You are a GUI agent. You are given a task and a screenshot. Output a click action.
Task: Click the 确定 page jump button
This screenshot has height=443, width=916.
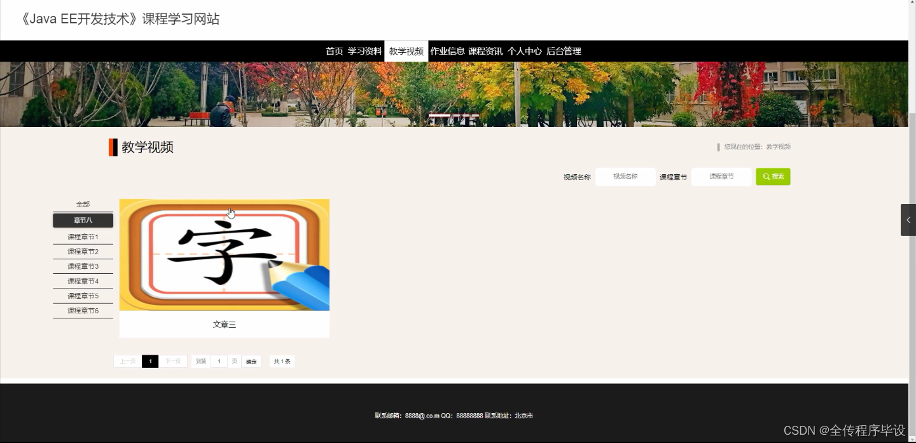point(251,361)
